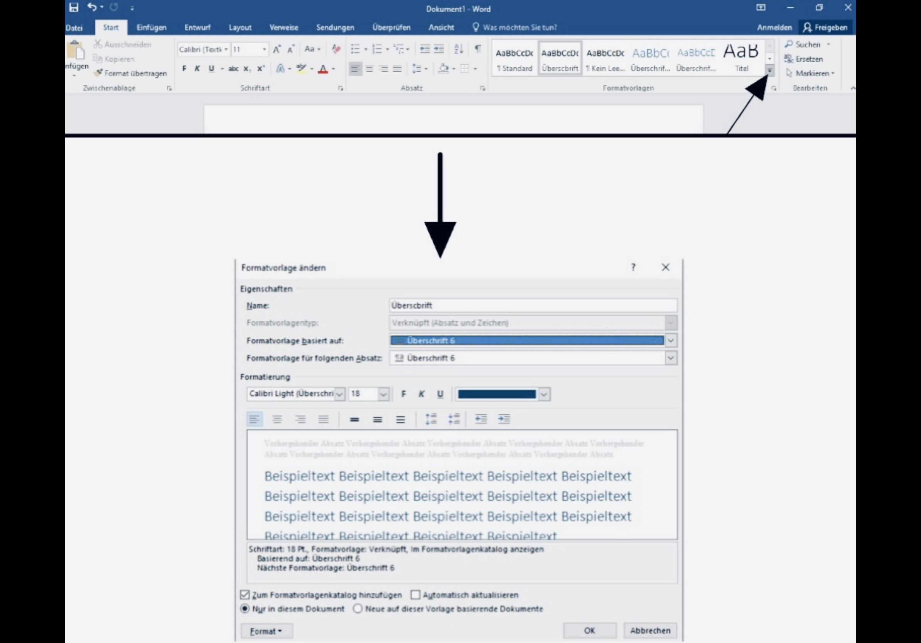921x643 pixels.
Task: Click the underline U icon in the dialog
Action: click(440, 394)
